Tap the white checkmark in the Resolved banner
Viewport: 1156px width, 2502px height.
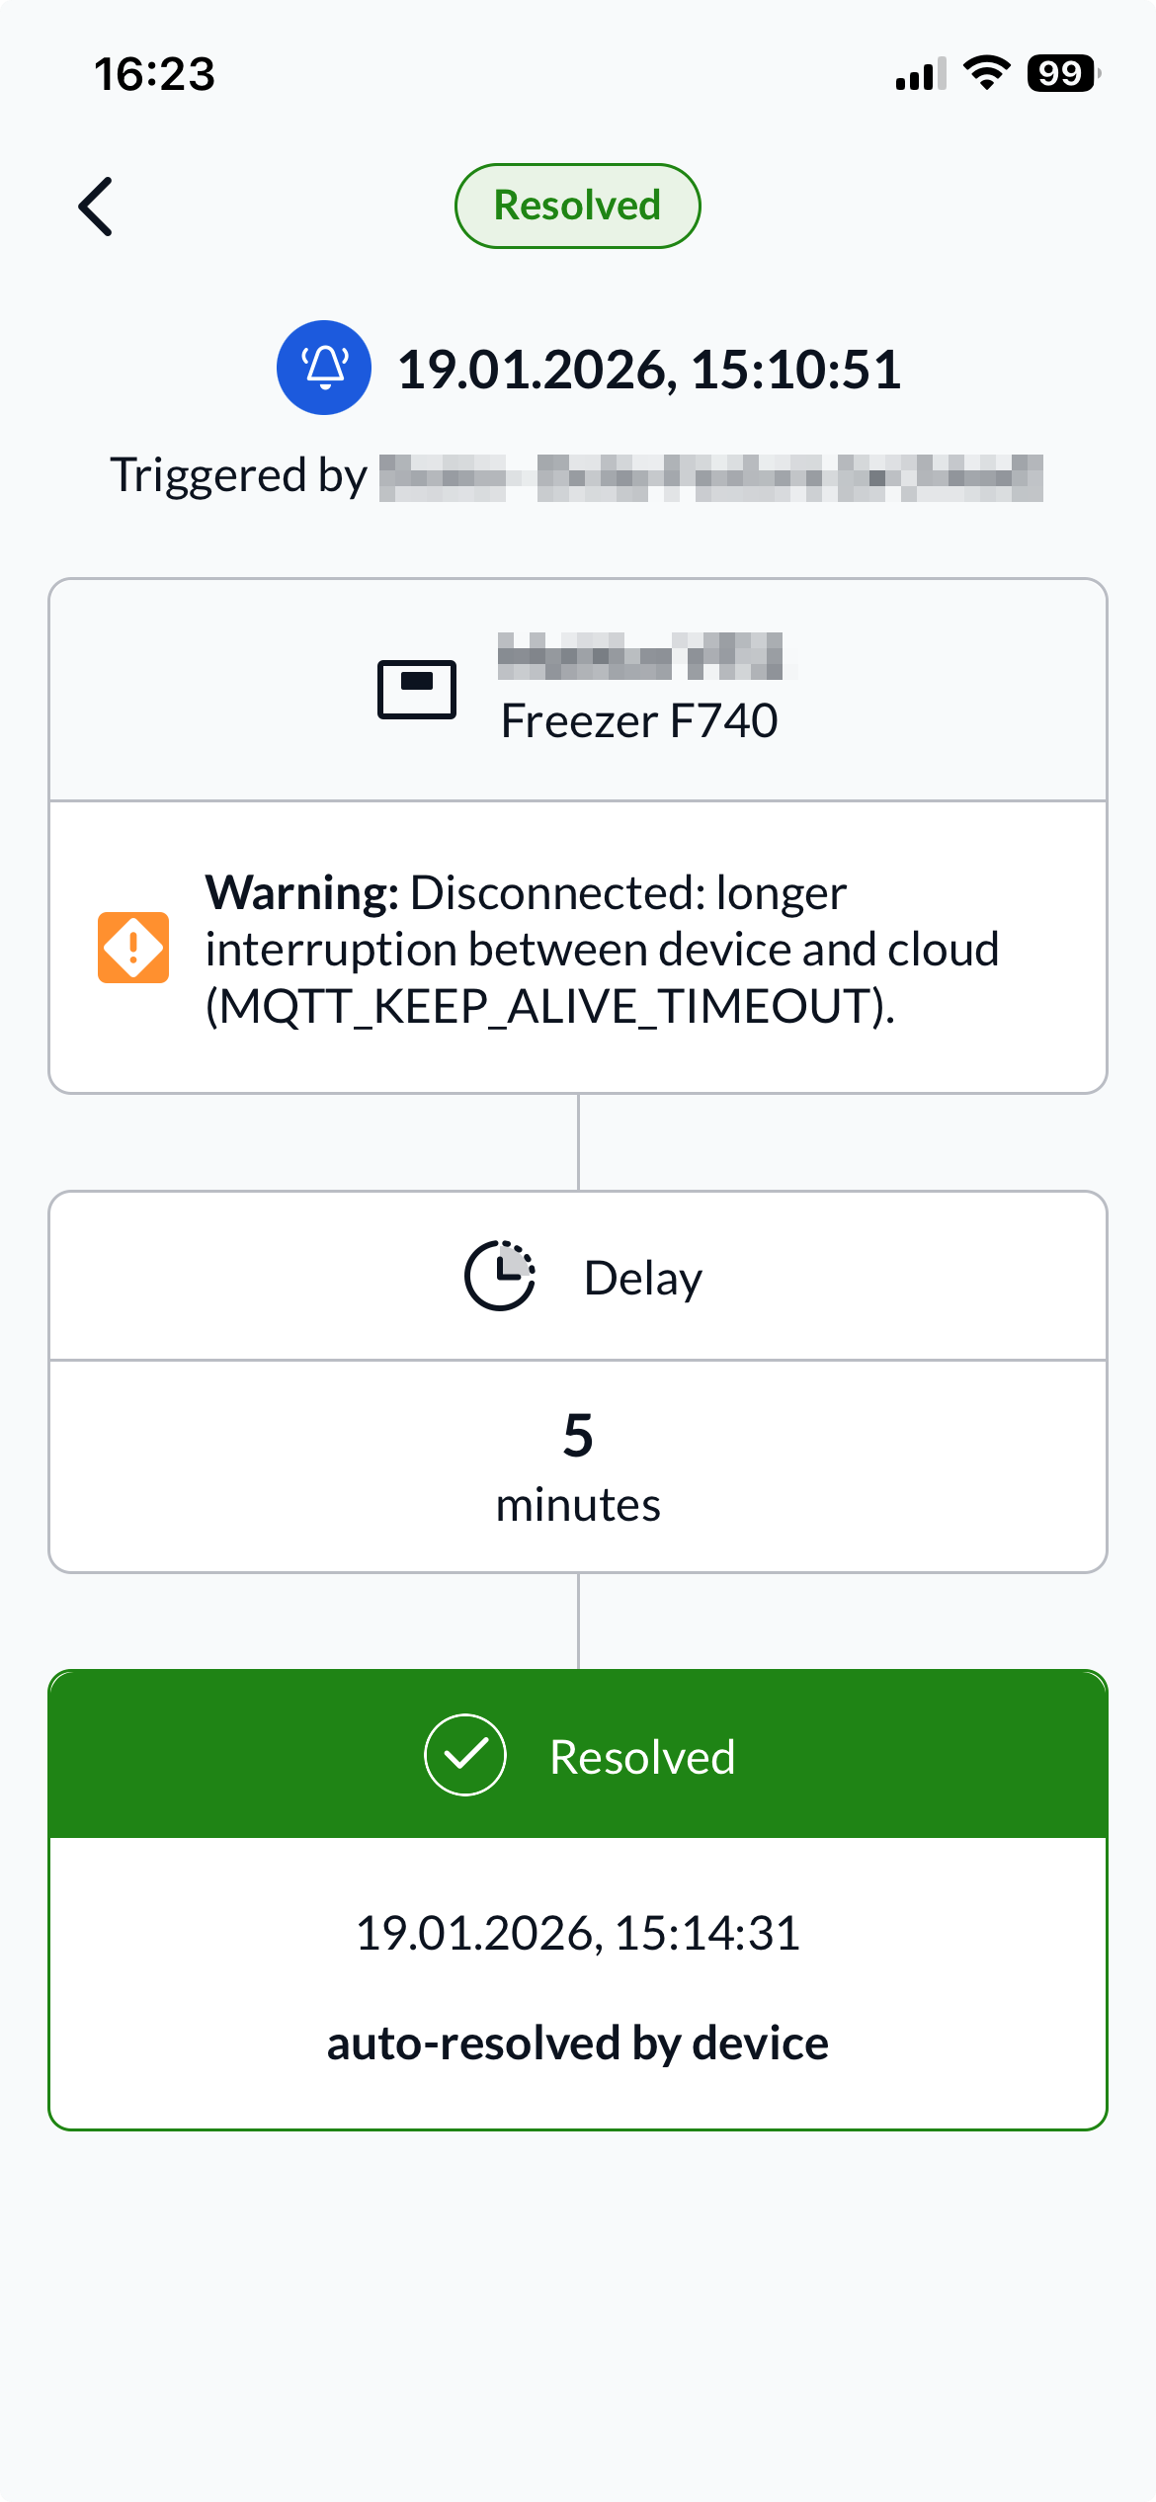click(x=464, y=1756)
